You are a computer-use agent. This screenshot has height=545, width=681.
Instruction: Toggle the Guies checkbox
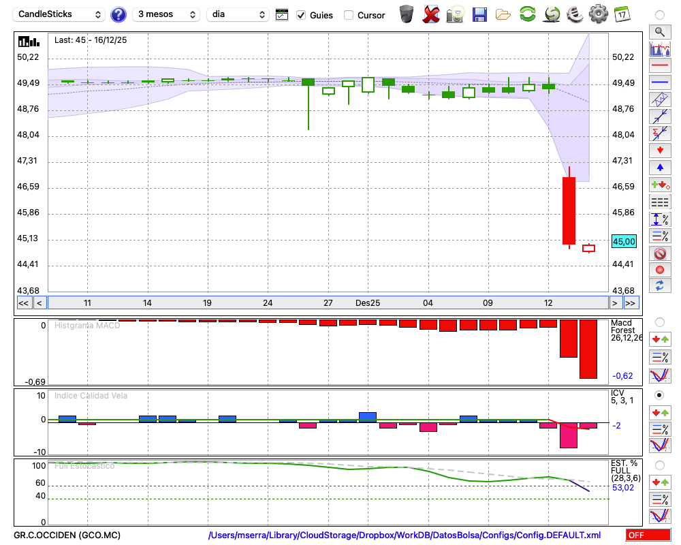tap(301, 15)
